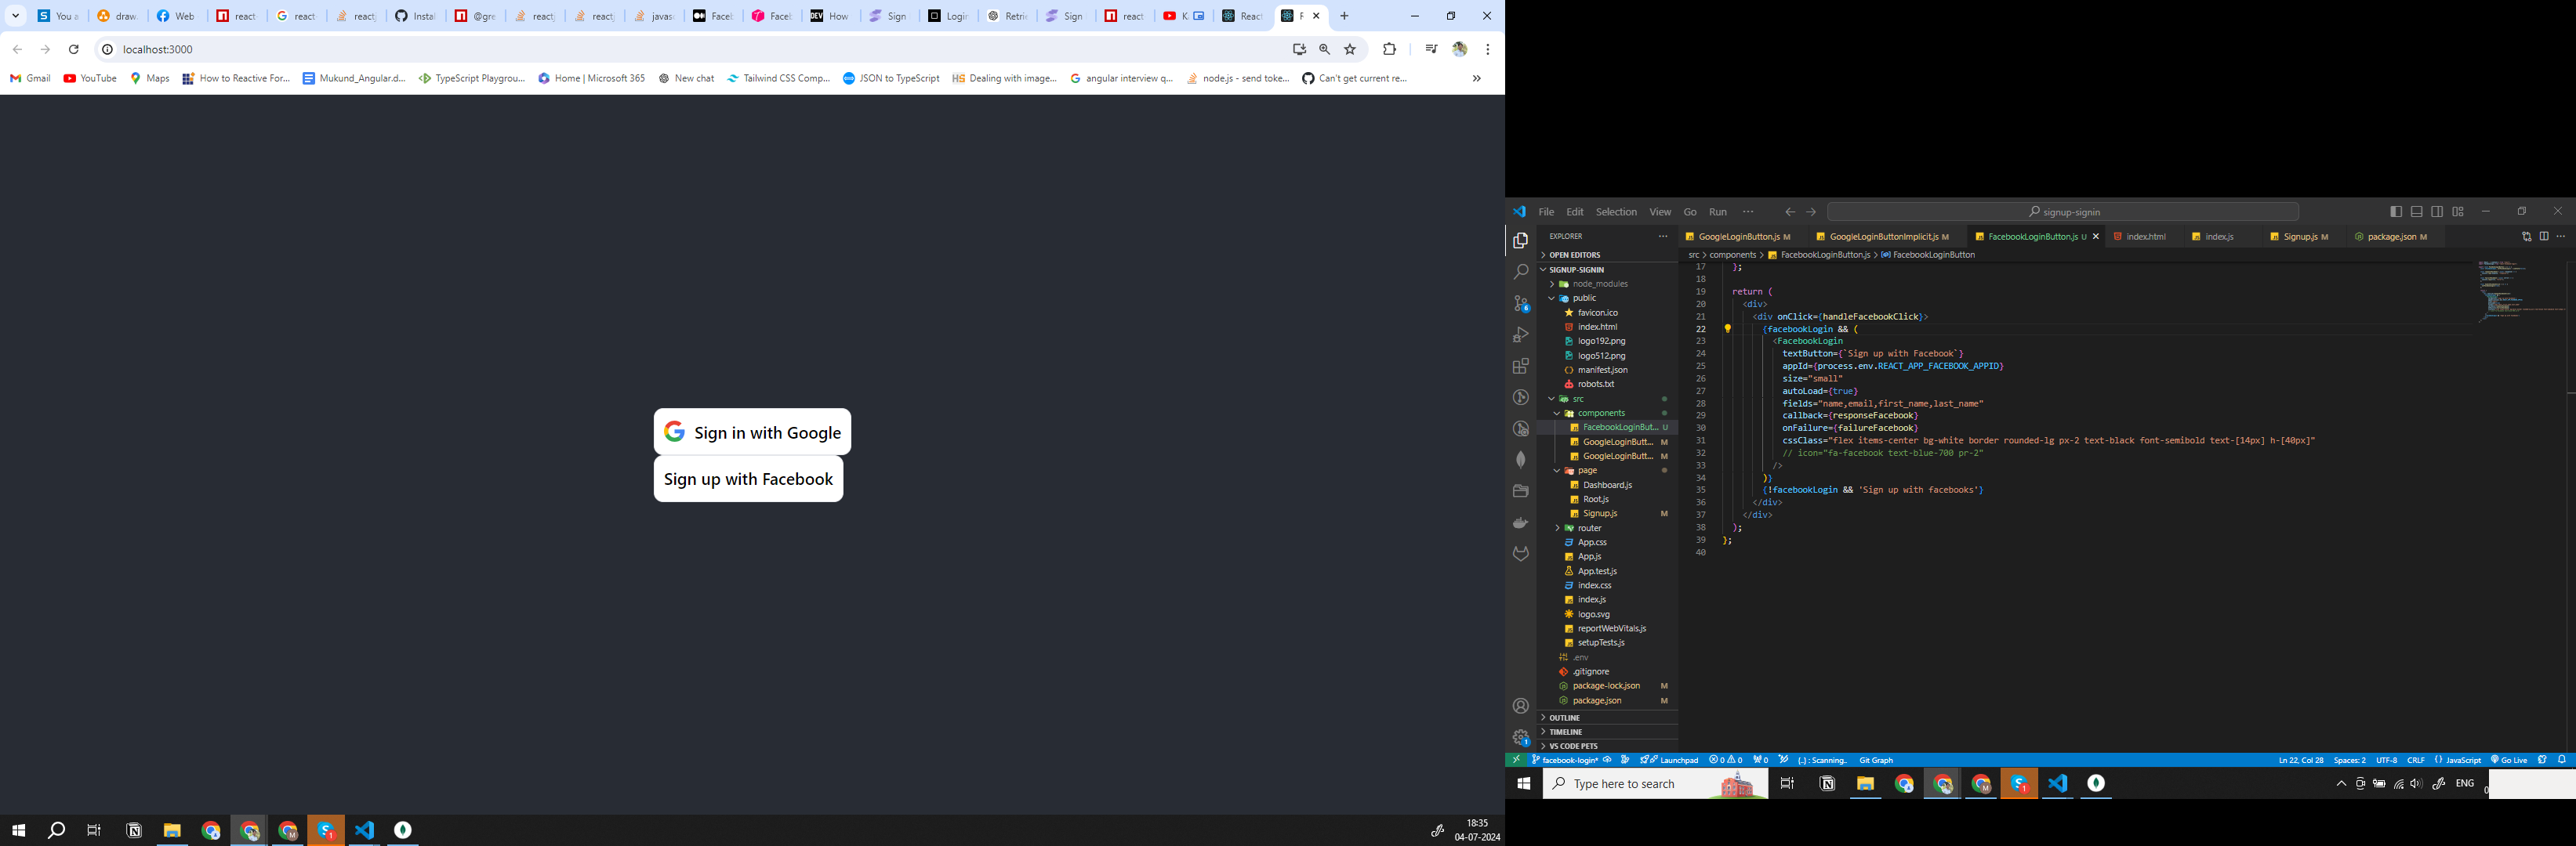2576x846 pixels.
Task: Expand the OPEN EDITORS section
Action: [1607, 255]
